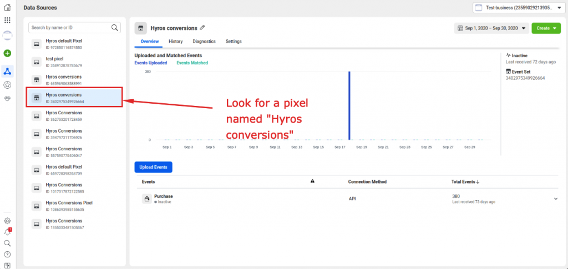Click the edit pencil next to Hyros conversions

click(x=202, y=28)
